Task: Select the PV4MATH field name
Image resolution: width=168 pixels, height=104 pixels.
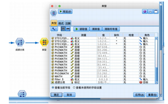Action: pos(61,56)
